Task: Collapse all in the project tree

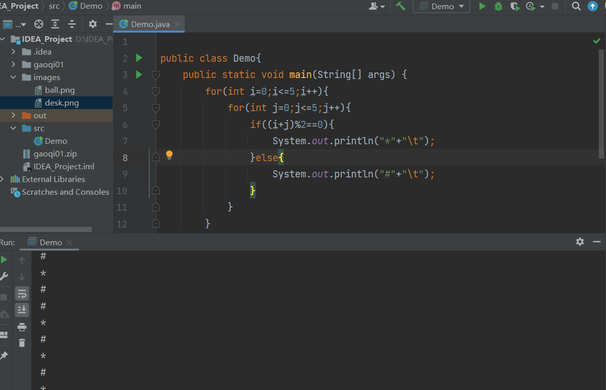Action: coord(72,24)
